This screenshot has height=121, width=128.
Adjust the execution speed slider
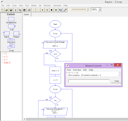88,10
